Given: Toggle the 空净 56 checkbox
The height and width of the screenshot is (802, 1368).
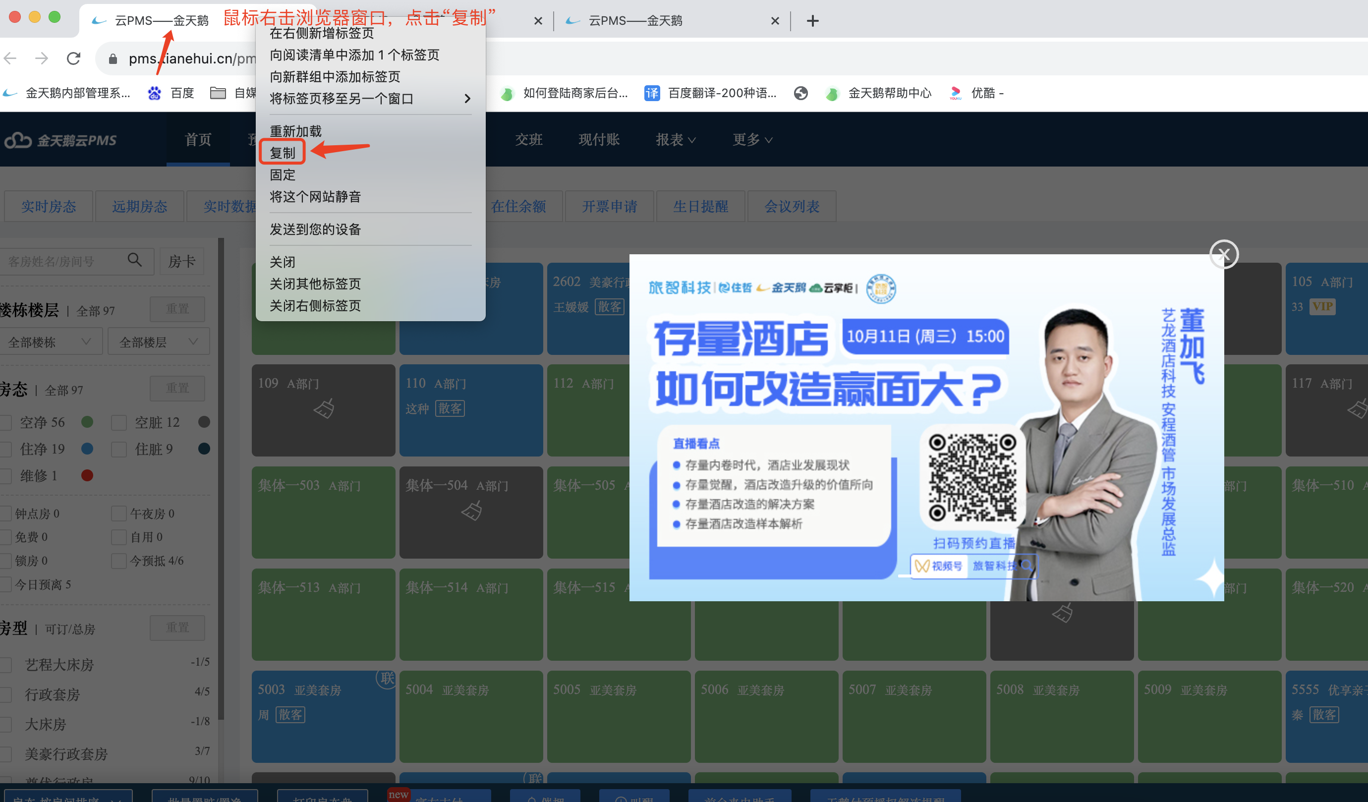Looking at the screenshot, I should pyautogui.click(x=6, y=422).
